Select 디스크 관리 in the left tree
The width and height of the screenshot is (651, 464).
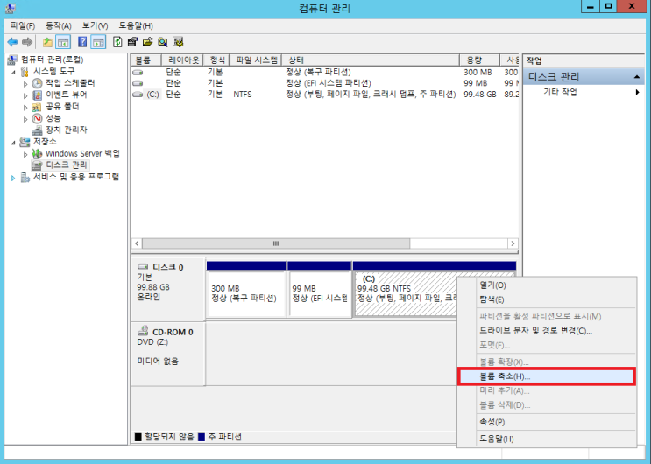pos(67,165)
